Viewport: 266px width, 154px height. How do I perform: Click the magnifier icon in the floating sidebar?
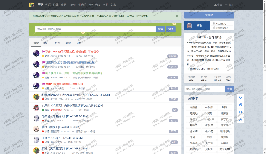point(240,112)
